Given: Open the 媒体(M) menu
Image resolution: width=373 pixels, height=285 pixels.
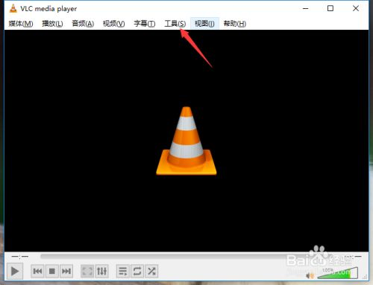Looking at the screenshot, I should [21, 24].
